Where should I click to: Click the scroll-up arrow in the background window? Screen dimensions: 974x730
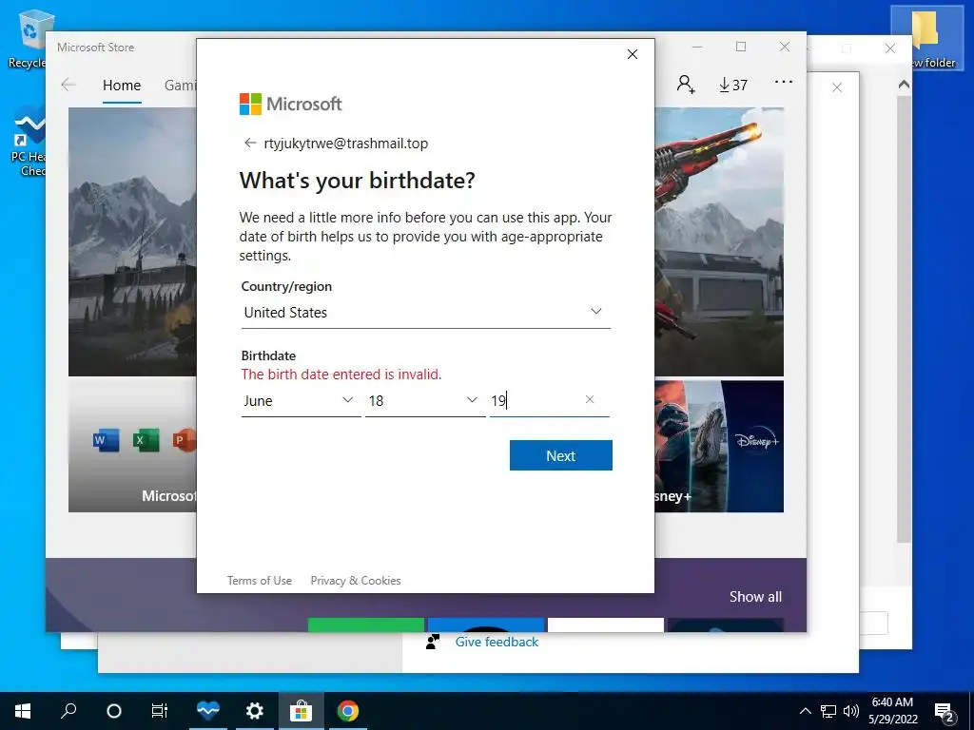point(904,84)
